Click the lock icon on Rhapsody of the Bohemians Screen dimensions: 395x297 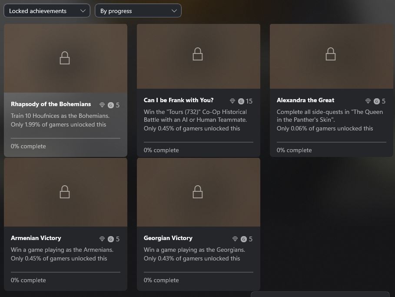(x=65, y=58)
